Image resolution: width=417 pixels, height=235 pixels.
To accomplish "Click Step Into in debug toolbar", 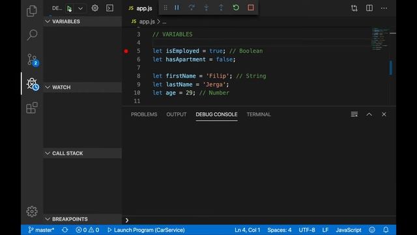I will (x=207, y=8).
